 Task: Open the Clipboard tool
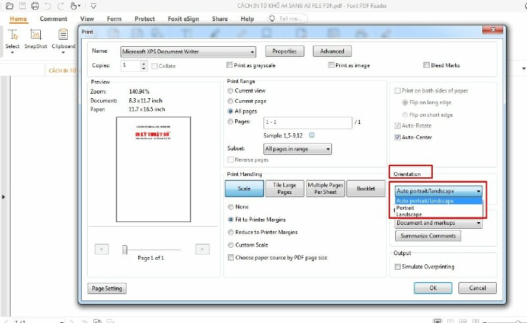coord(63,38)
